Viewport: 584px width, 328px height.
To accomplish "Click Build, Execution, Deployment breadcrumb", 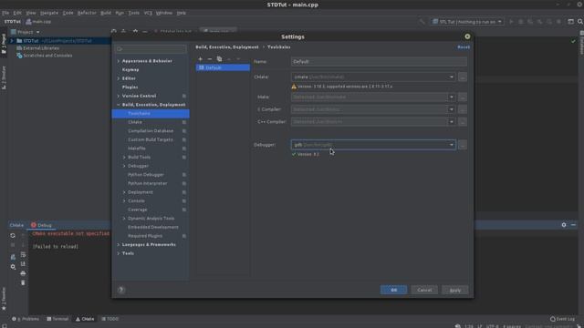I will 227,47.
